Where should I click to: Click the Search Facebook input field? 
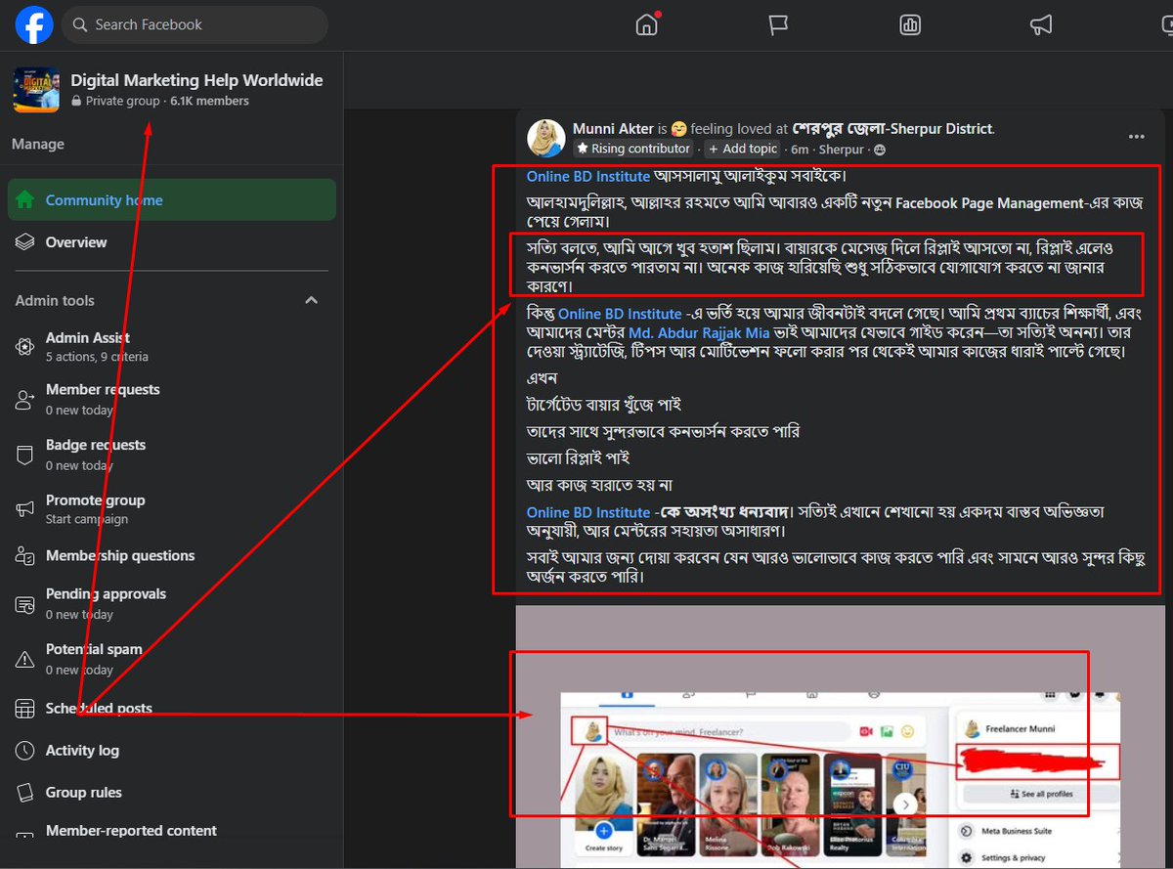coord(194,24)
